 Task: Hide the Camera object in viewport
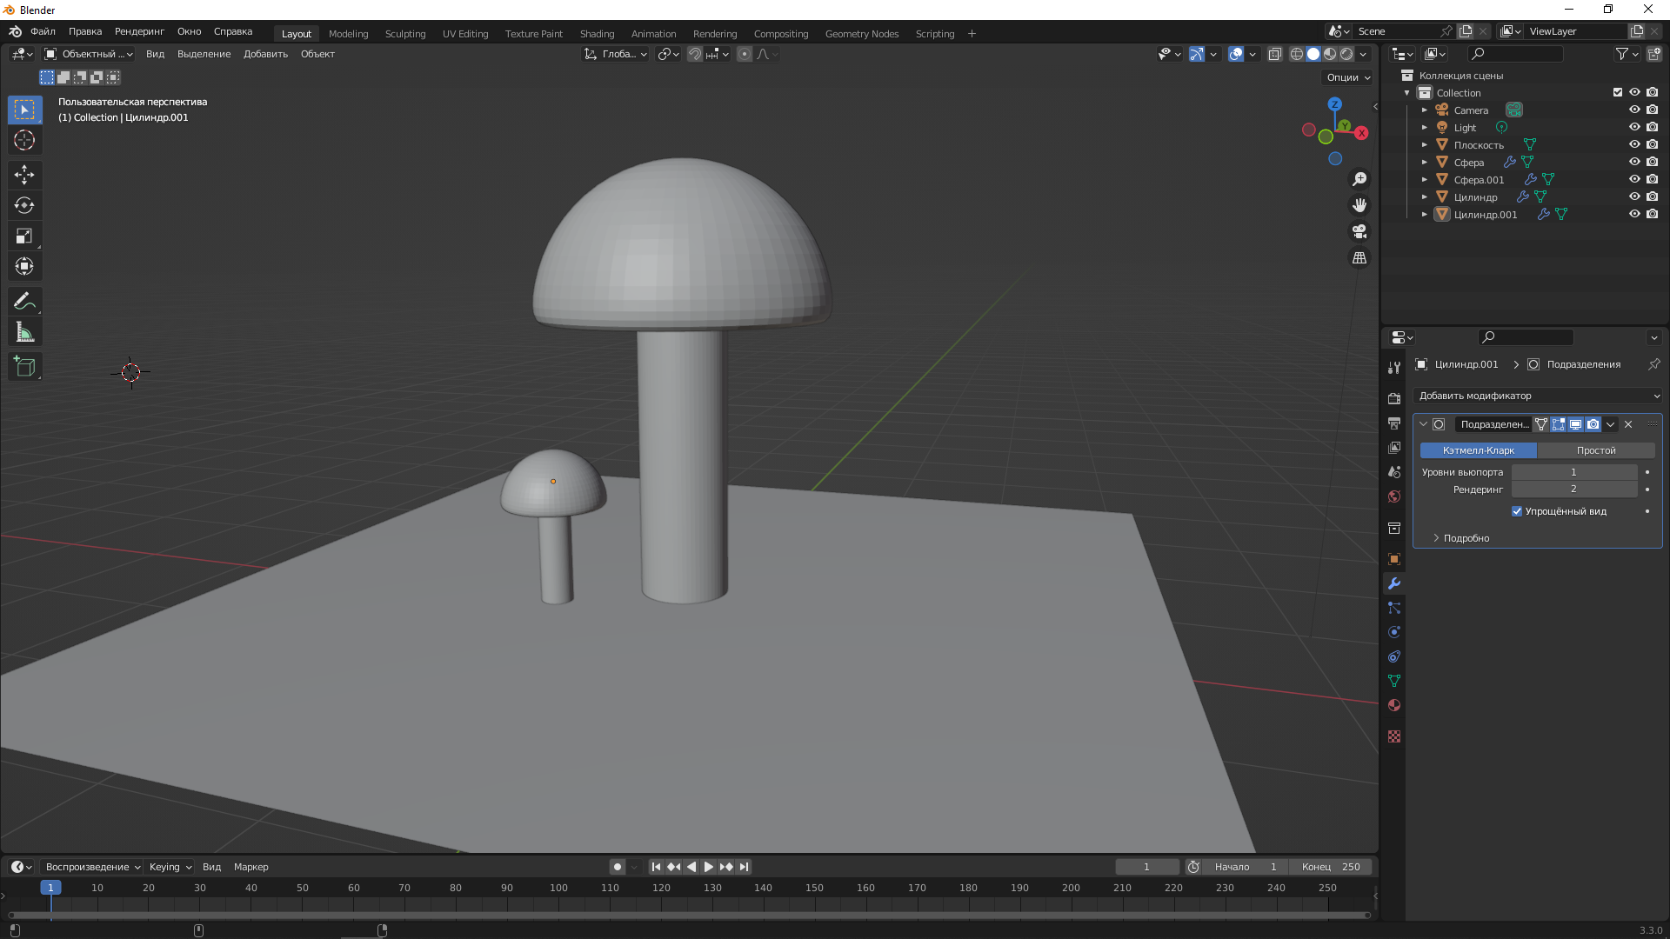pos(1634,110)
